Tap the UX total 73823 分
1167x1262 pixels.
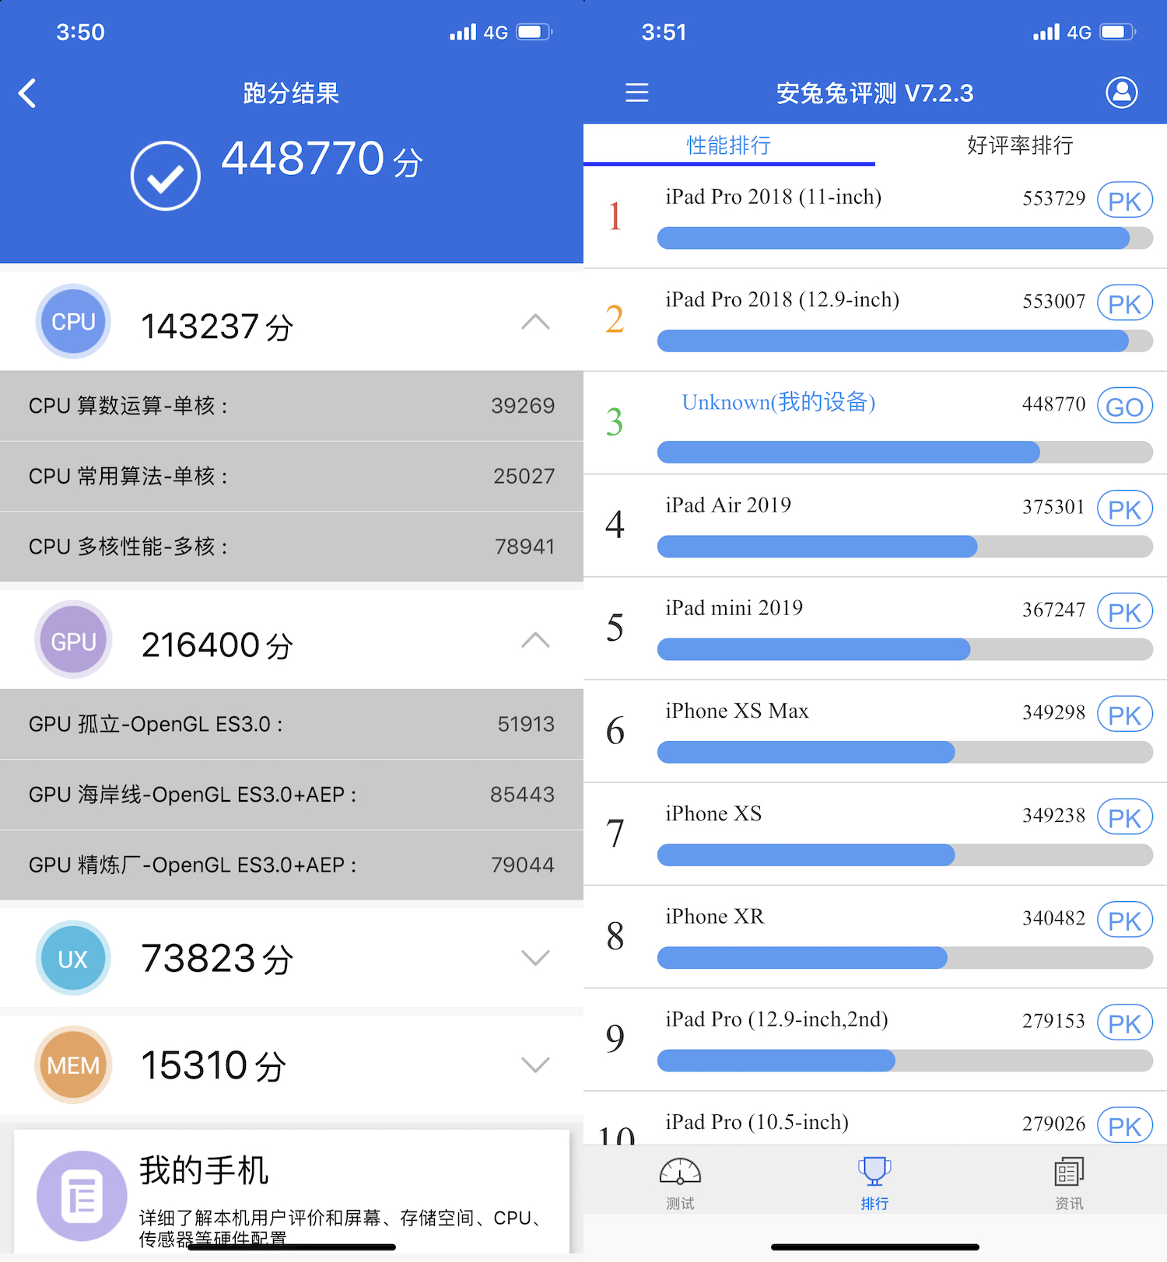(217, 959)
